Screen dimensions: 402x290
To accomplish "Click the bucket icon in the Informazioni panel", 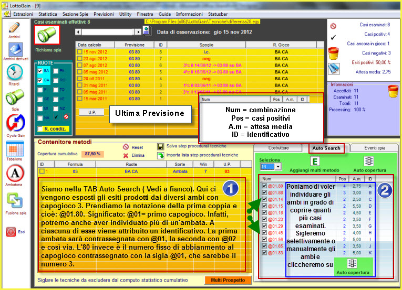I will click(x=393, y=91).
